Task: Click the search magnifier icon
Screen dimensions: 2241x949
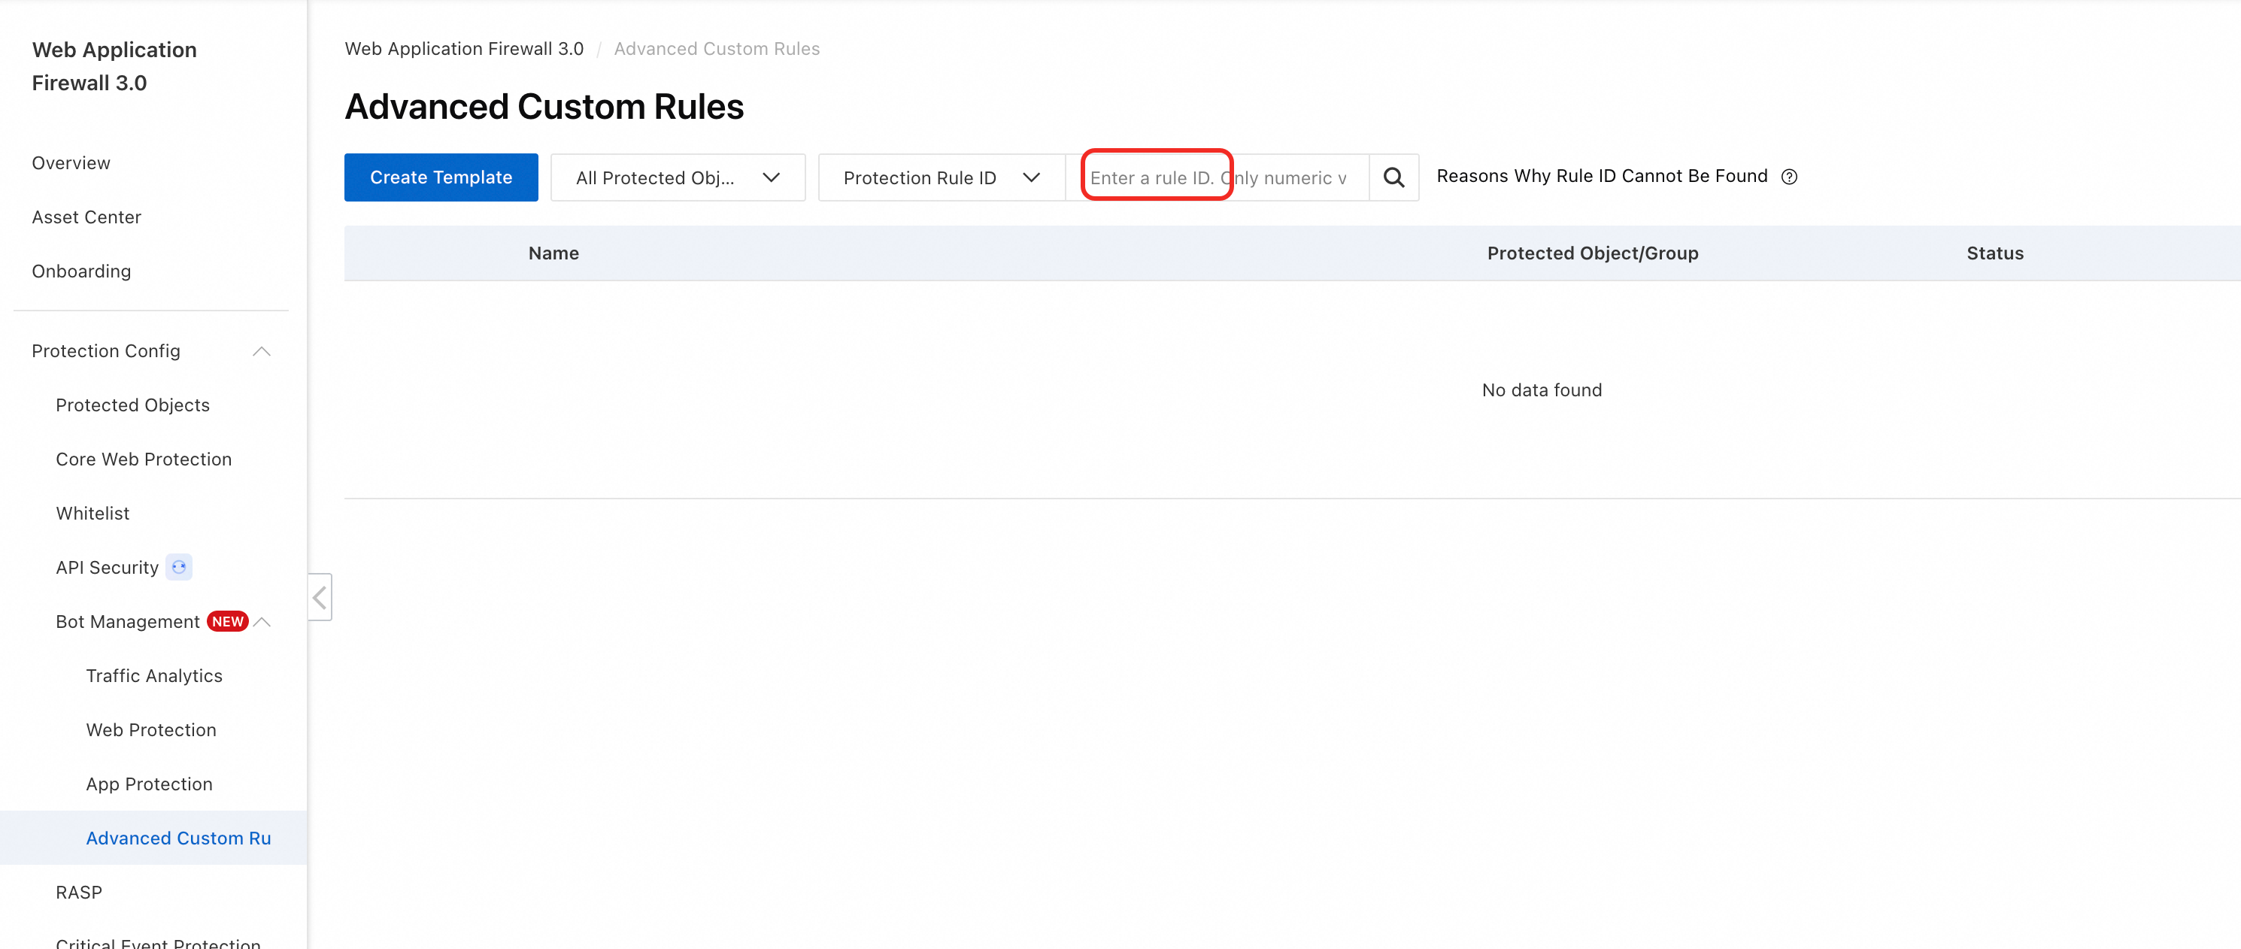Action: point(1393,177)
